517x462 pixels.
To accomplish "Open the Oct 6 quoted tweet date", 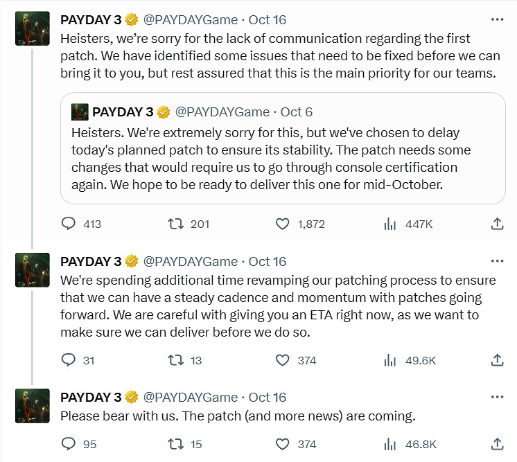I will pos(297,112).
